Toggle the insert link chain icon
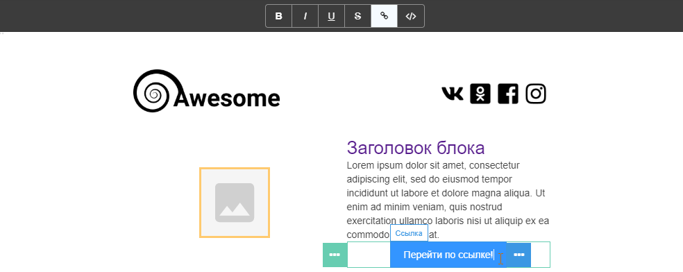The height and width of the screenshot is (272, 683). click(385, 16)
